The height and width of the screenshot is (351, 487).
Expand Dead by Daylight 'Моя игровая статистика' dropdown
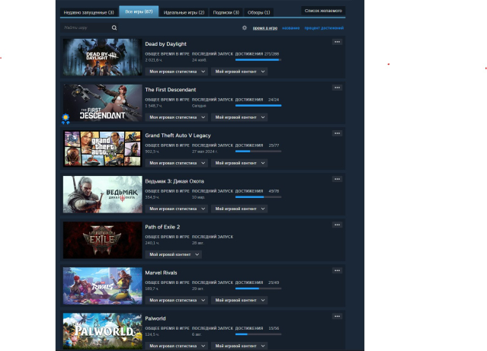tap(176, 72)
